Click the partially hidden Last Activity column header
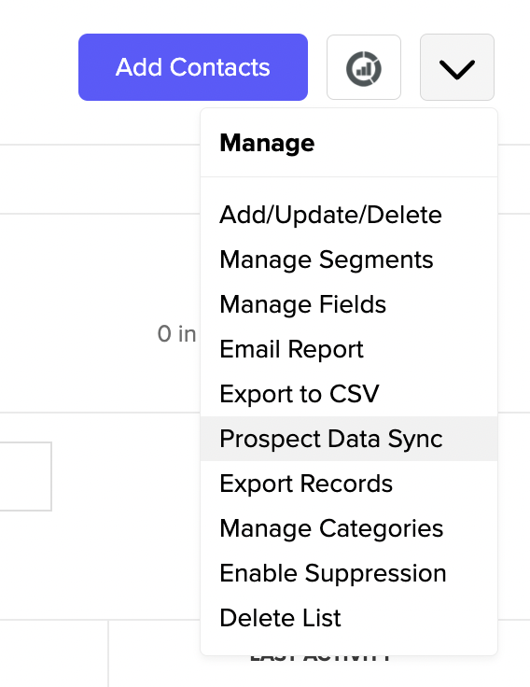 pyautogui.click(x=320, y=658)
